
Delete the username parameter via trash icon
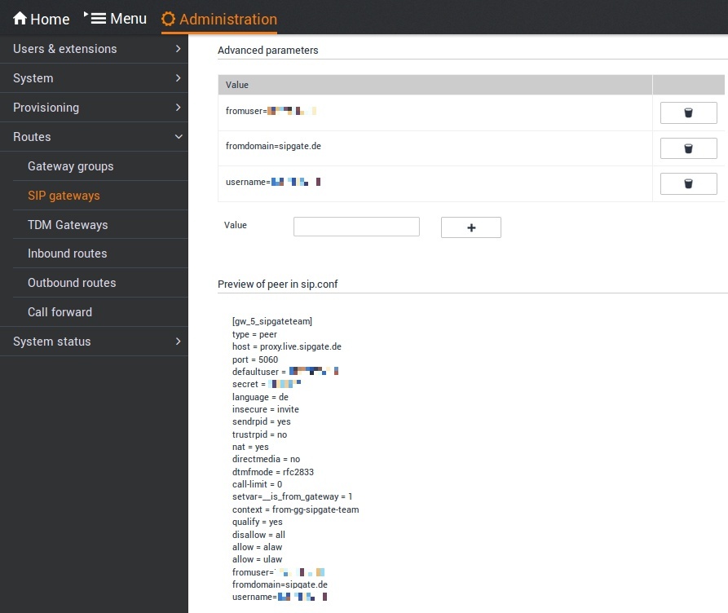coord(689,184)
